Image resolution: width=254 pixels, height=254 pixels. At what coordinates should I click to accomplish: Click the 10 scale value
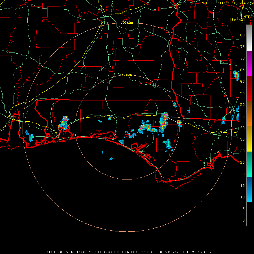[242, 197]
